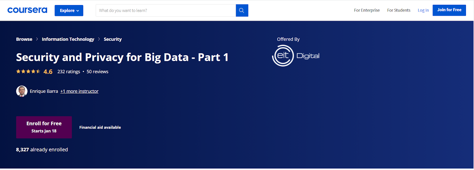Open the Explore dropdown menu
This screenshot has height=170, width=474.
(69, 11)
